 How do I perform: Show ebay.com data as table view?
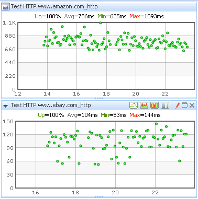[165, 105]
